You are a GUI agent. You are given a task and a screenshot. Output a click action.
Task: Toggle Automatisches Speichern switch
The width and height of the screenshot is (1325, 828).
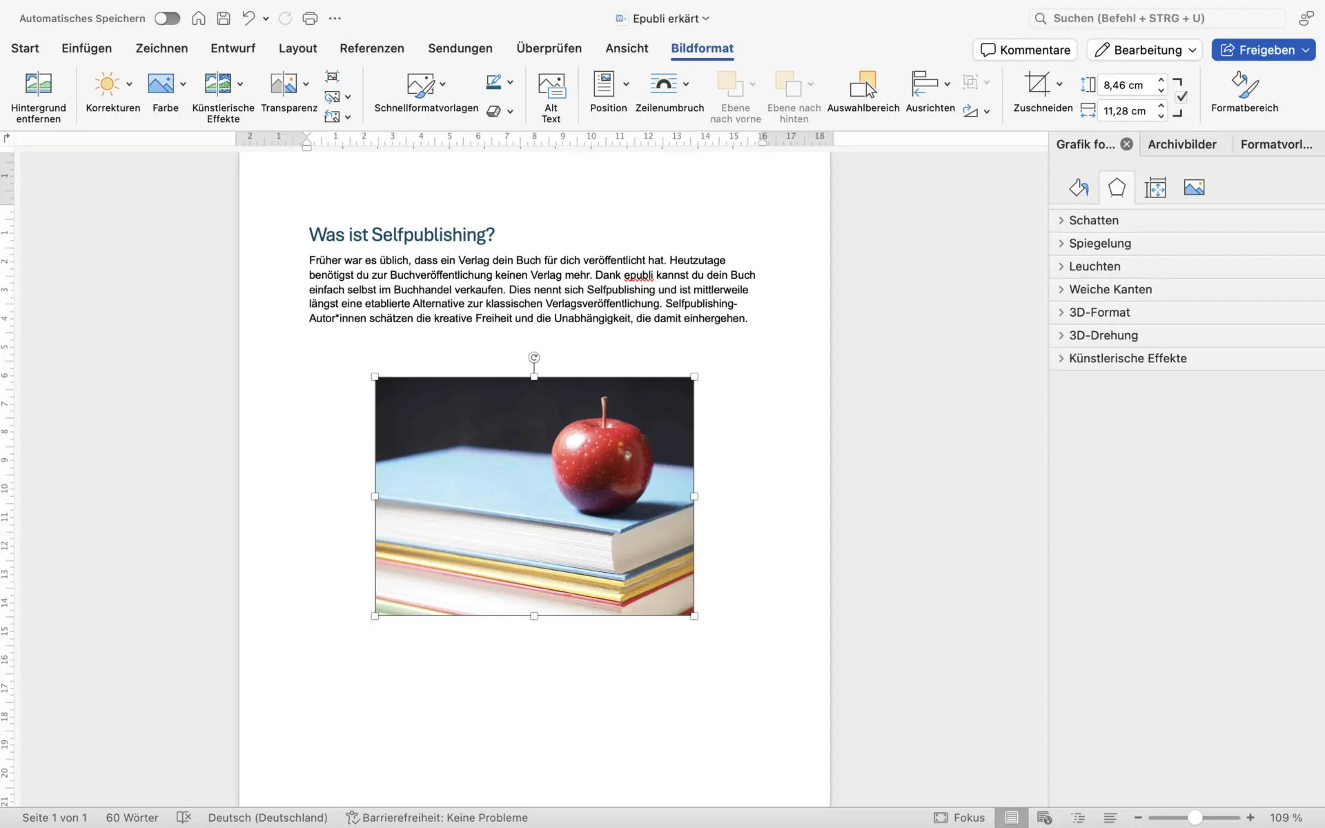pos(167,19)
